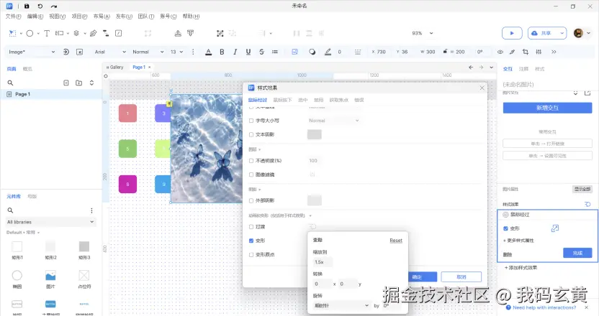Screen dimensions: 599x316
Task: Click the stamp-like toolbar icon
Action: pos(178,33)
